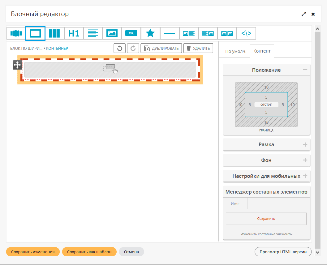Add an H1 heading block
Screen dimensions: 327x265
(74, 33)
